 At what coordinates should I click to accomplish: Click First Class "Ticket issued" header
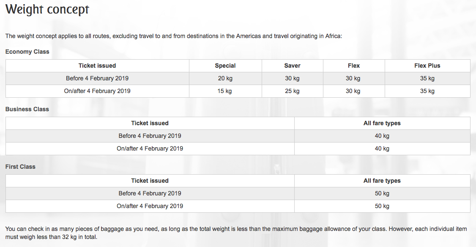[150, 181]
